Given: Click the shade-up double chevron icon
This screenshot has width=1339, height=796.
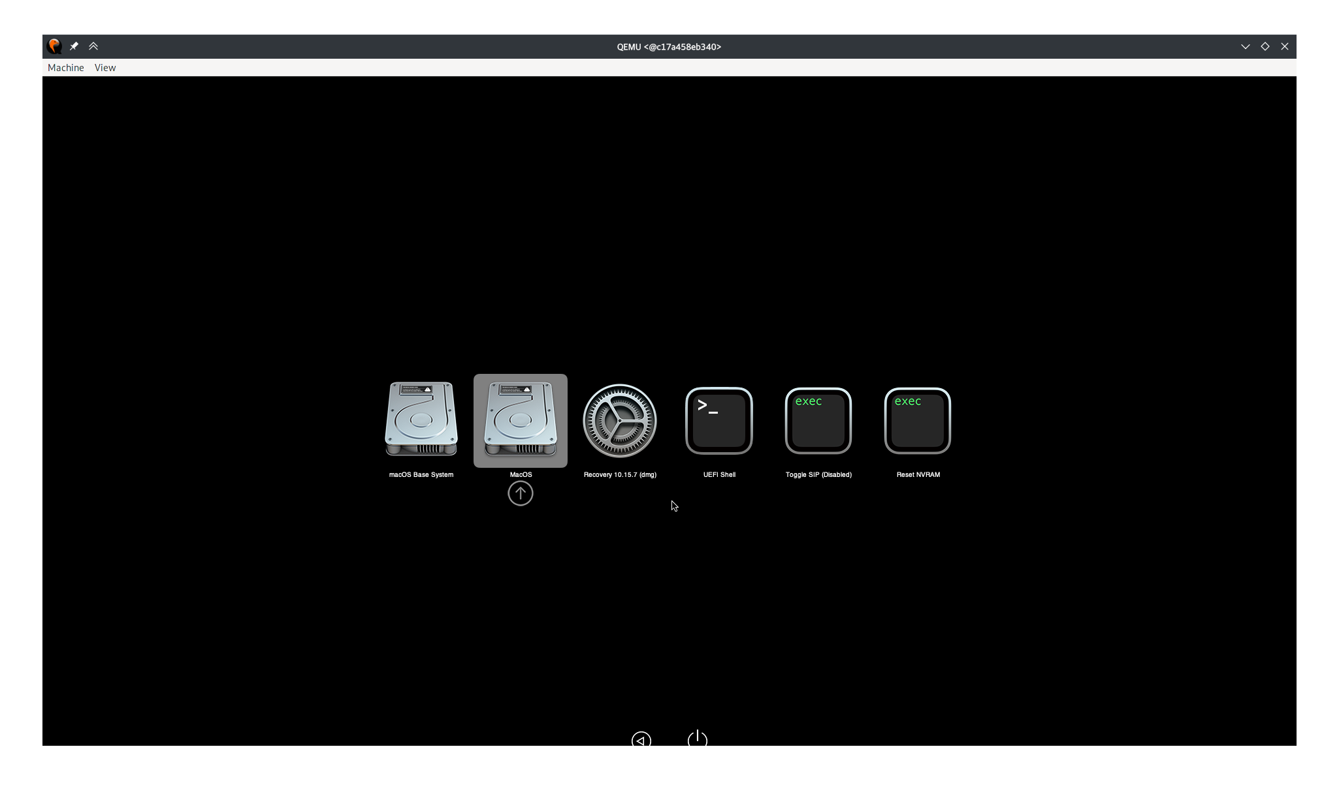Looking at the screenshot, I should click(93, 46).
